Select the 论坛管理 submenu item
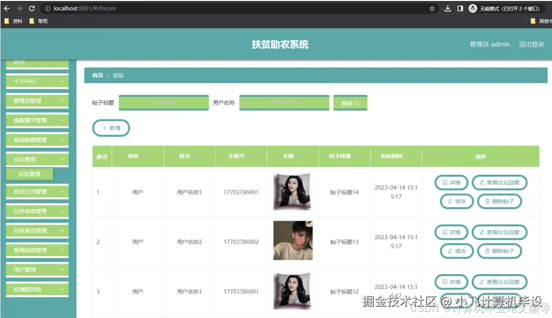The height and width of the screenshot is (318, 552). coord(29,174)
